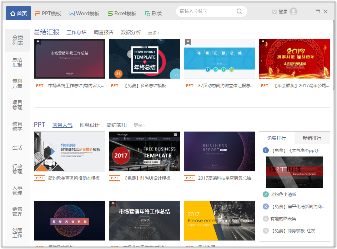Open the BUSINESS REPORT purple thumbnail
The width and height of the screenshot is (337, 249).
pyautogui.click(x=220, y=152)
